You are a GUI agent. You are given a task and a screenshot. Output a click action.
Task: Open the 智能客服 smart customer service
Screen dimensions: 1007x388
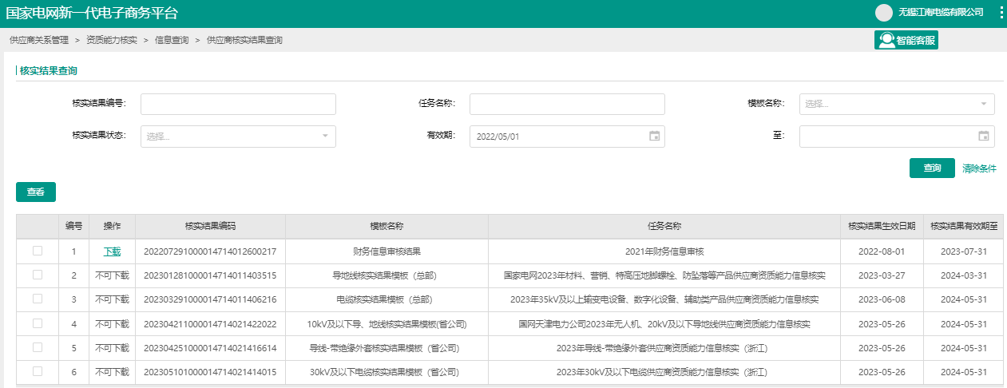(x=906, y=40)
